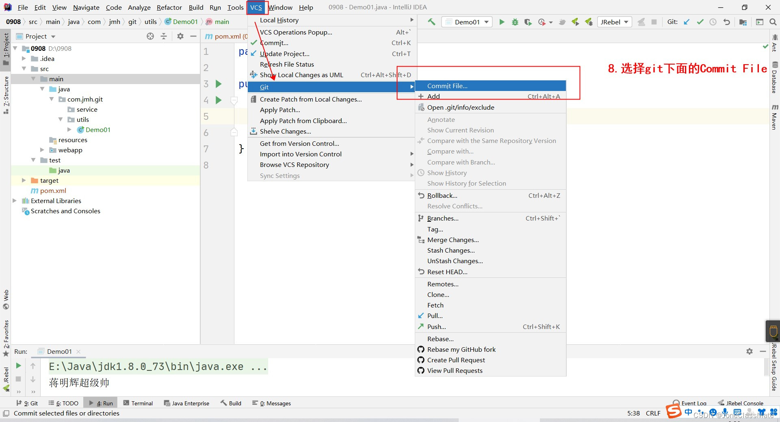Click the Run with Profiler icon

pyautogui.click(x=542, y=22)
